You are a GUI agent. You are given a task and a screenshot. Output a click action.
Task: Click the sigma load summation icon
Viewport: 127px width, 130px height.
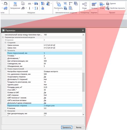[36, 8]
